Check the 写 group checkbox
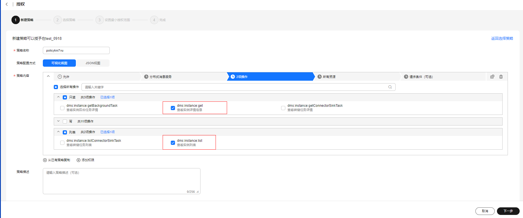This screenshot has width=523, height=218. coord(65,122)
